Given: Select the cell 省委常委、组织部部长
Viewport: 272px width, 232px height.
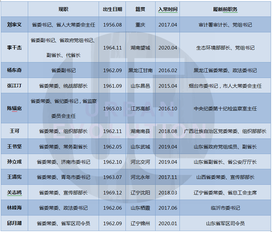Looking at the screenshot, I should (x=63, y=131).
